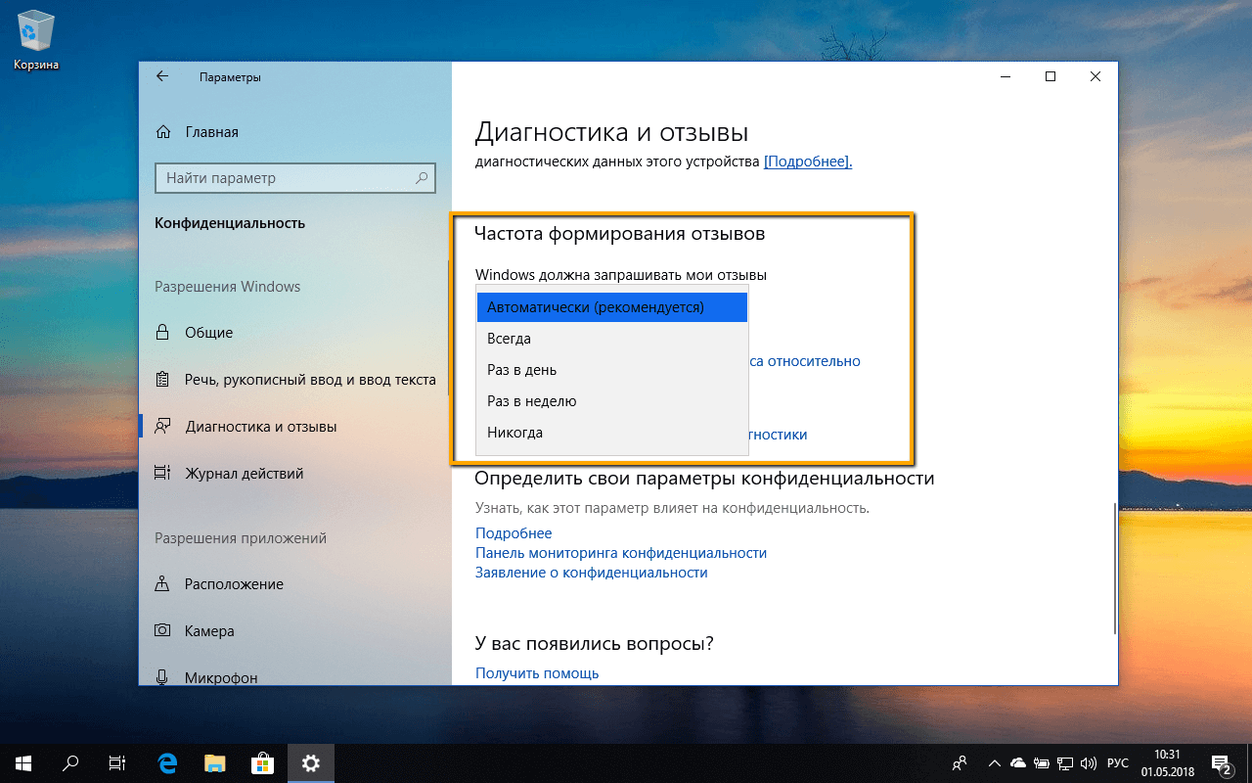This screenshot has height=783, width=1252.
Task: Close the Параметры window
Action: point(1095,76)
